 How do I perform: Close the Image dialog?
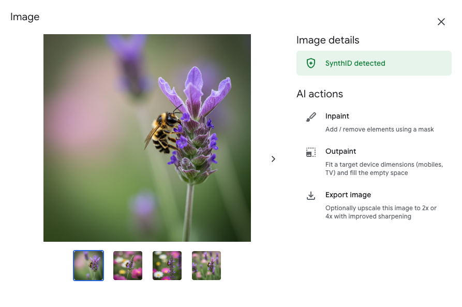click(x=441, y=22)
